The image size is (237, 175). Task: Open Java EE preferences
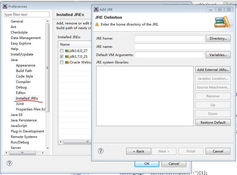(x=17, y=115)
